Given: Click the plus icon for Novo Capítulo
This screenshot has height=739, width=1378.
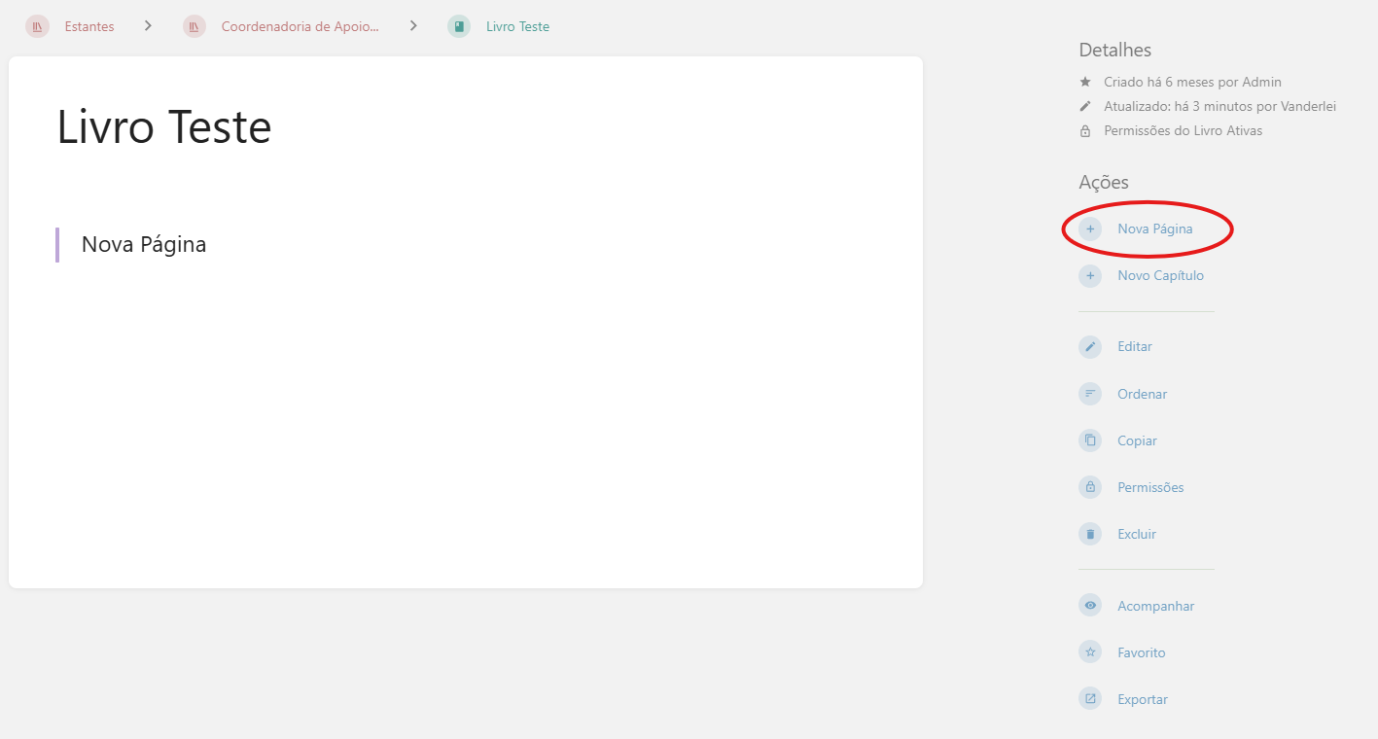Looking at the screenshot, I should 1090,275.
